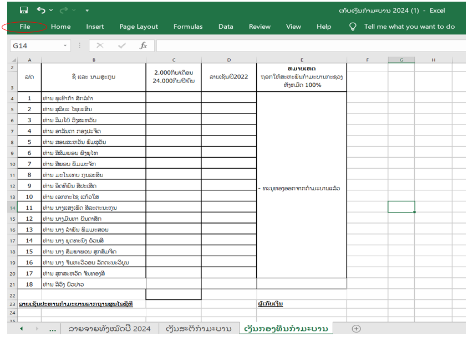Show hidden sheets via the ellipsis button

coord(53,329)
